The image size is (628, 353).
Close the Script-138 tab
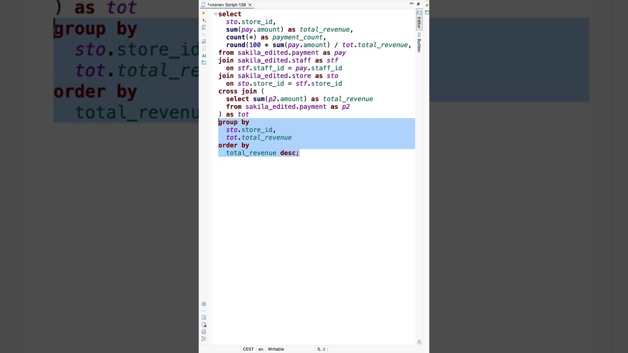(x=250, y=4)
